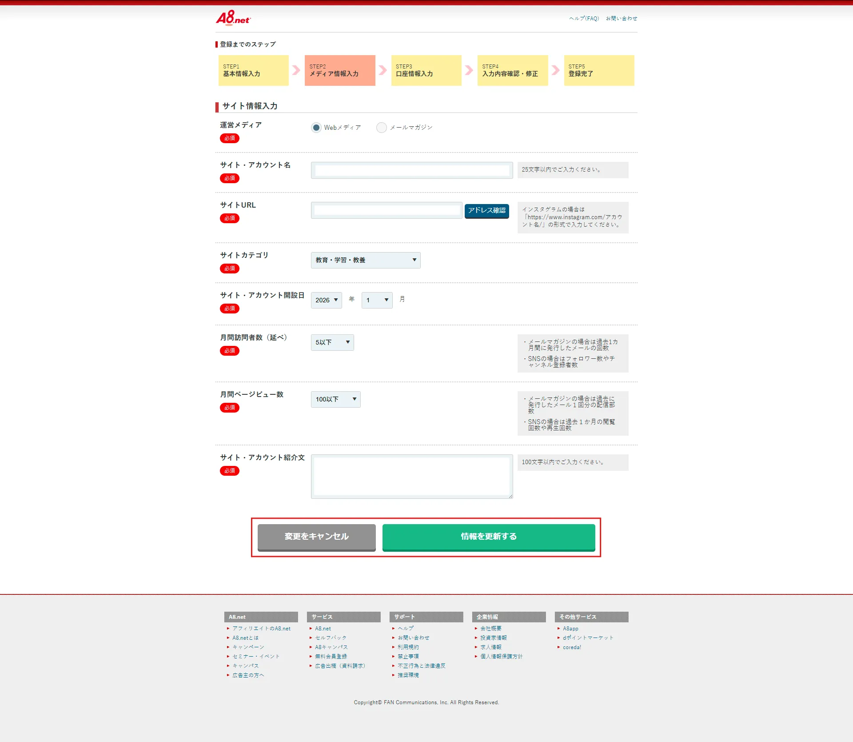Expand the 月間ページビュー数 dropdown showing 100以下
The width and height of the screenshot is (853, 742).
[336, 399]
